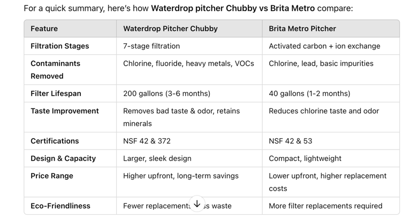Click the "Activated carbon + ion exchange" cell
Viewport: 411px width, 220px height.
click(324, 46)
